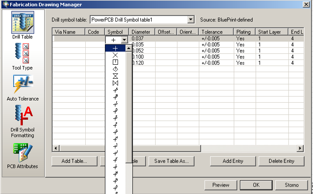Choose the square drill symbol
Viewport: 313px width, 194px height.
[x=115, y=62]
